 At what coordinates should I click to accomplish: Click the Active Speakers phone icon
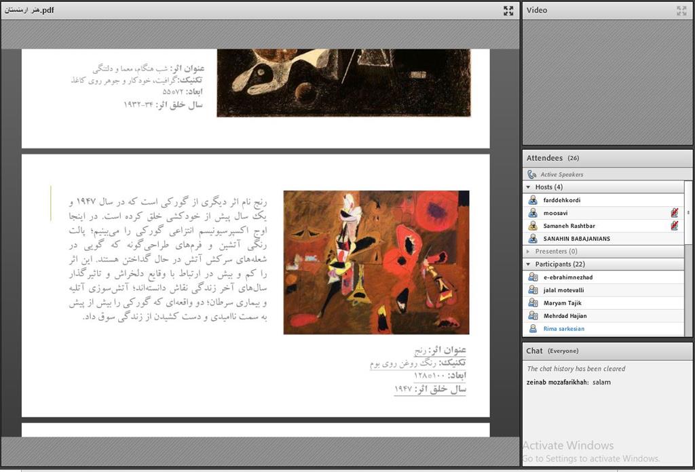(x=532, y=174)
